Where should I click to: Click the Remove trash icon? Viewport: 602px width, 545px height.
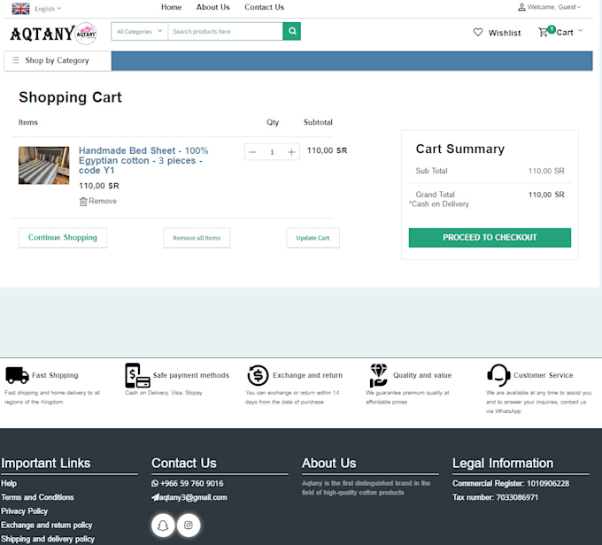[83, 202]
